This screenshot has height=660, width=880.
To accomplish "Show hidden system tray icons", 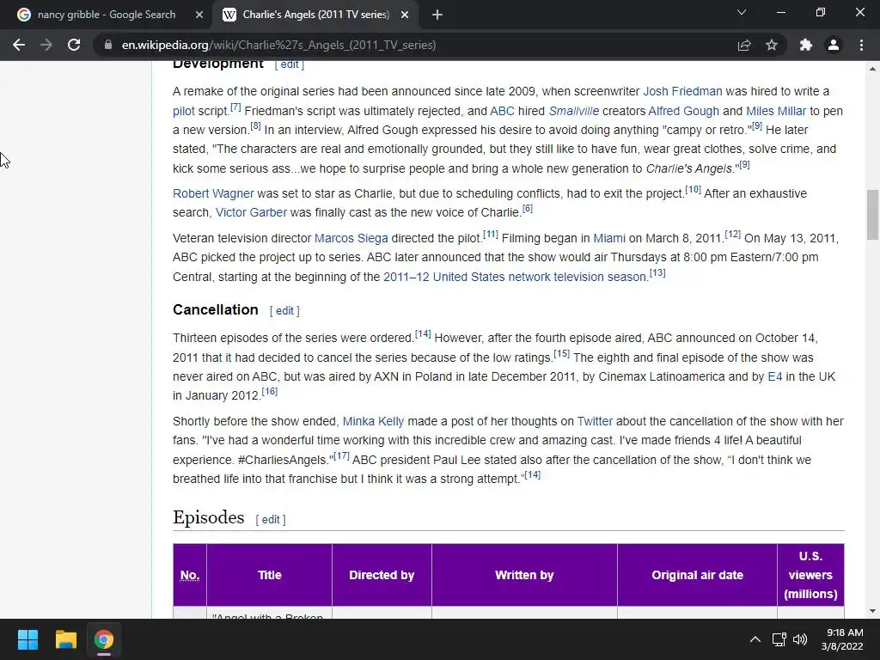I will 755,639.
